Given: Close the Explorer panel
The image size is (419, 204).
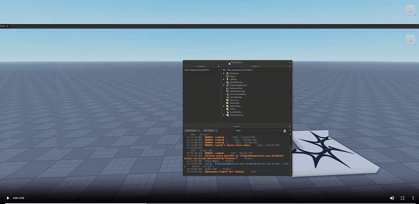Looking at the screenshot, I should 290,66.
